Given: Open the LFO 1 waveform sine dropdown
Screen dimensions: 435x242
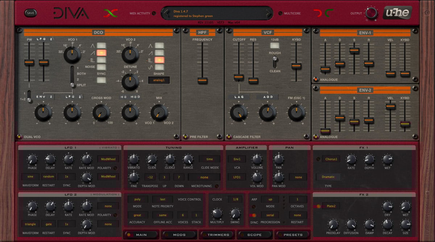Looking at the screenshot, I should (x=30, y=177).
